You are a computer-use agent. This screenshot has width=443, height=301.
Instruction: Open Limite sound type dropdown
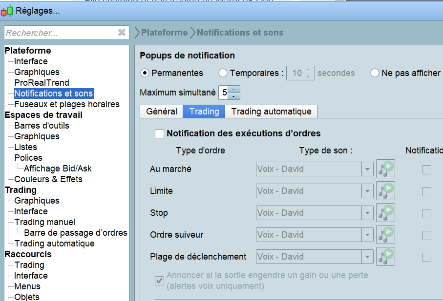(x=367, y=191)
